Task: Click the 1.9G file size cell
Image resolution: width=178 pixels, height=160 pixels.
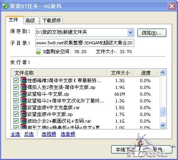Action: pyautogui.click(x=120, y=87)
